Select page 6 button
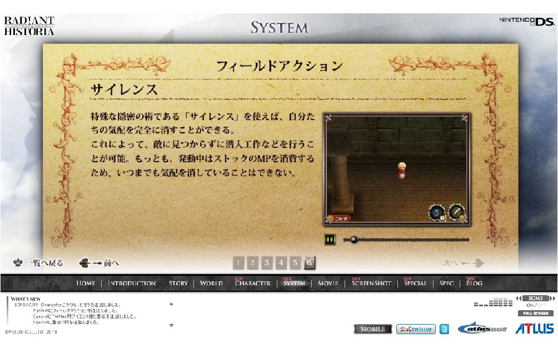558x353 pixels. pyautogui.click(x=309, y=262)
